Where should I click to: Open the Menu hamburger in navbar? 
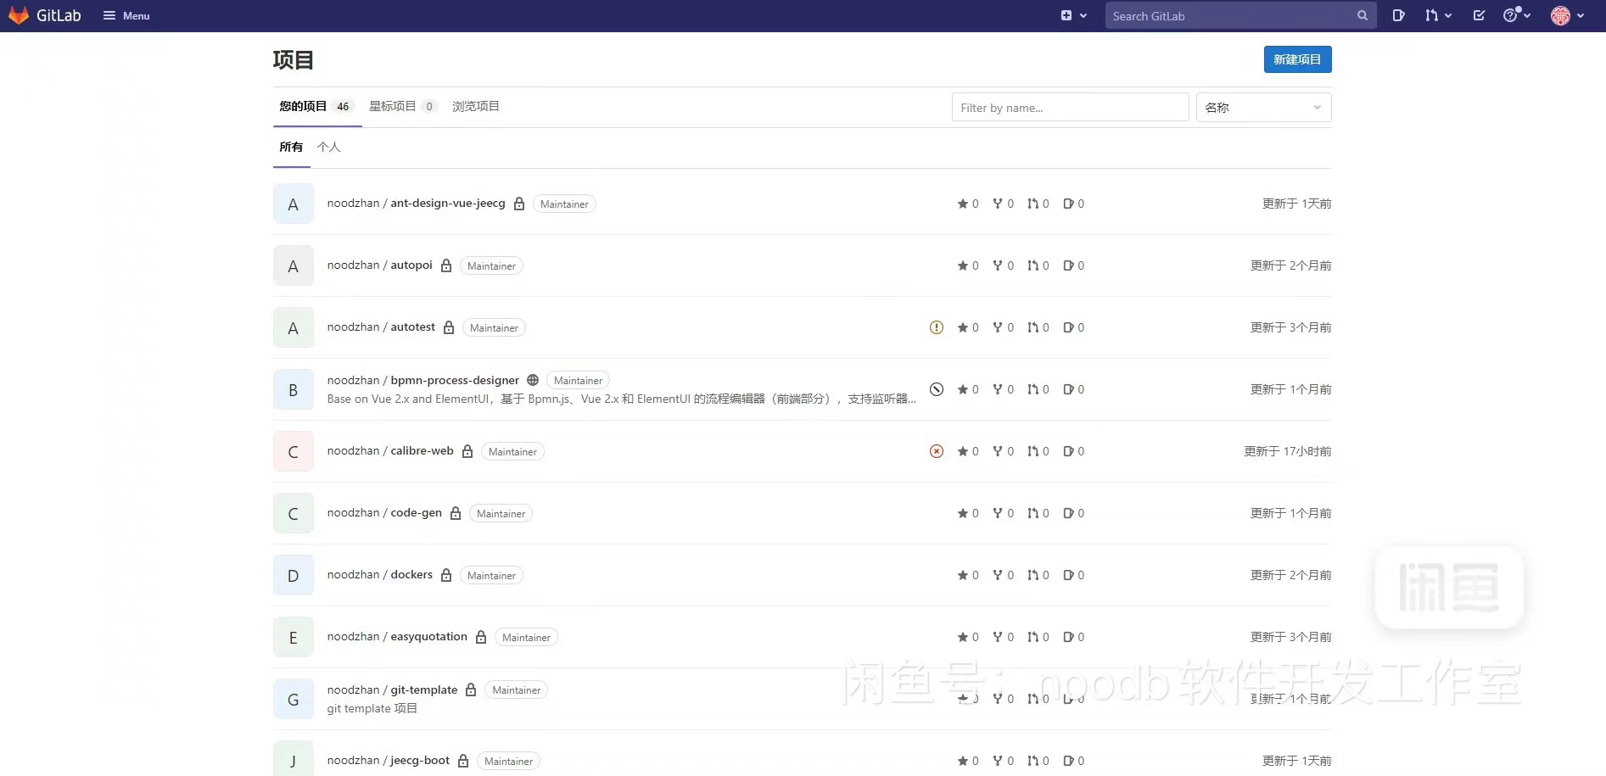126,15
